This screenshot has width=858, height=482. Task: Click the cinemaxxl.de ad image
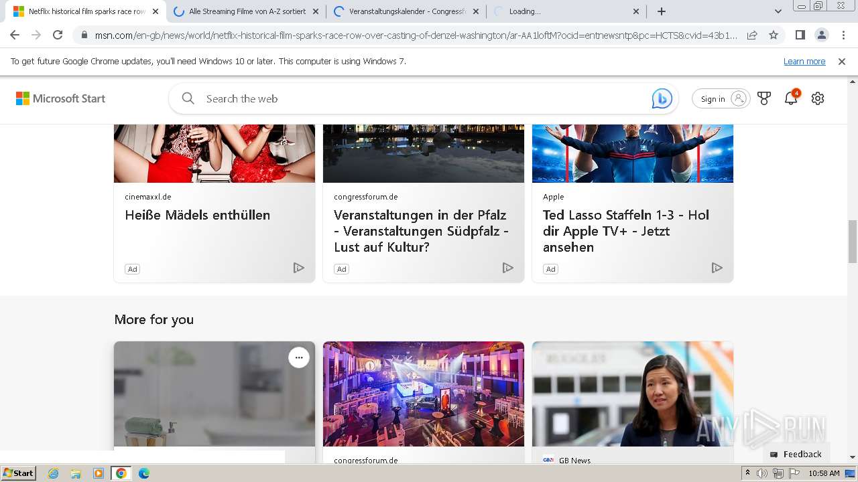pyautogui.click(x=214, y=153)
